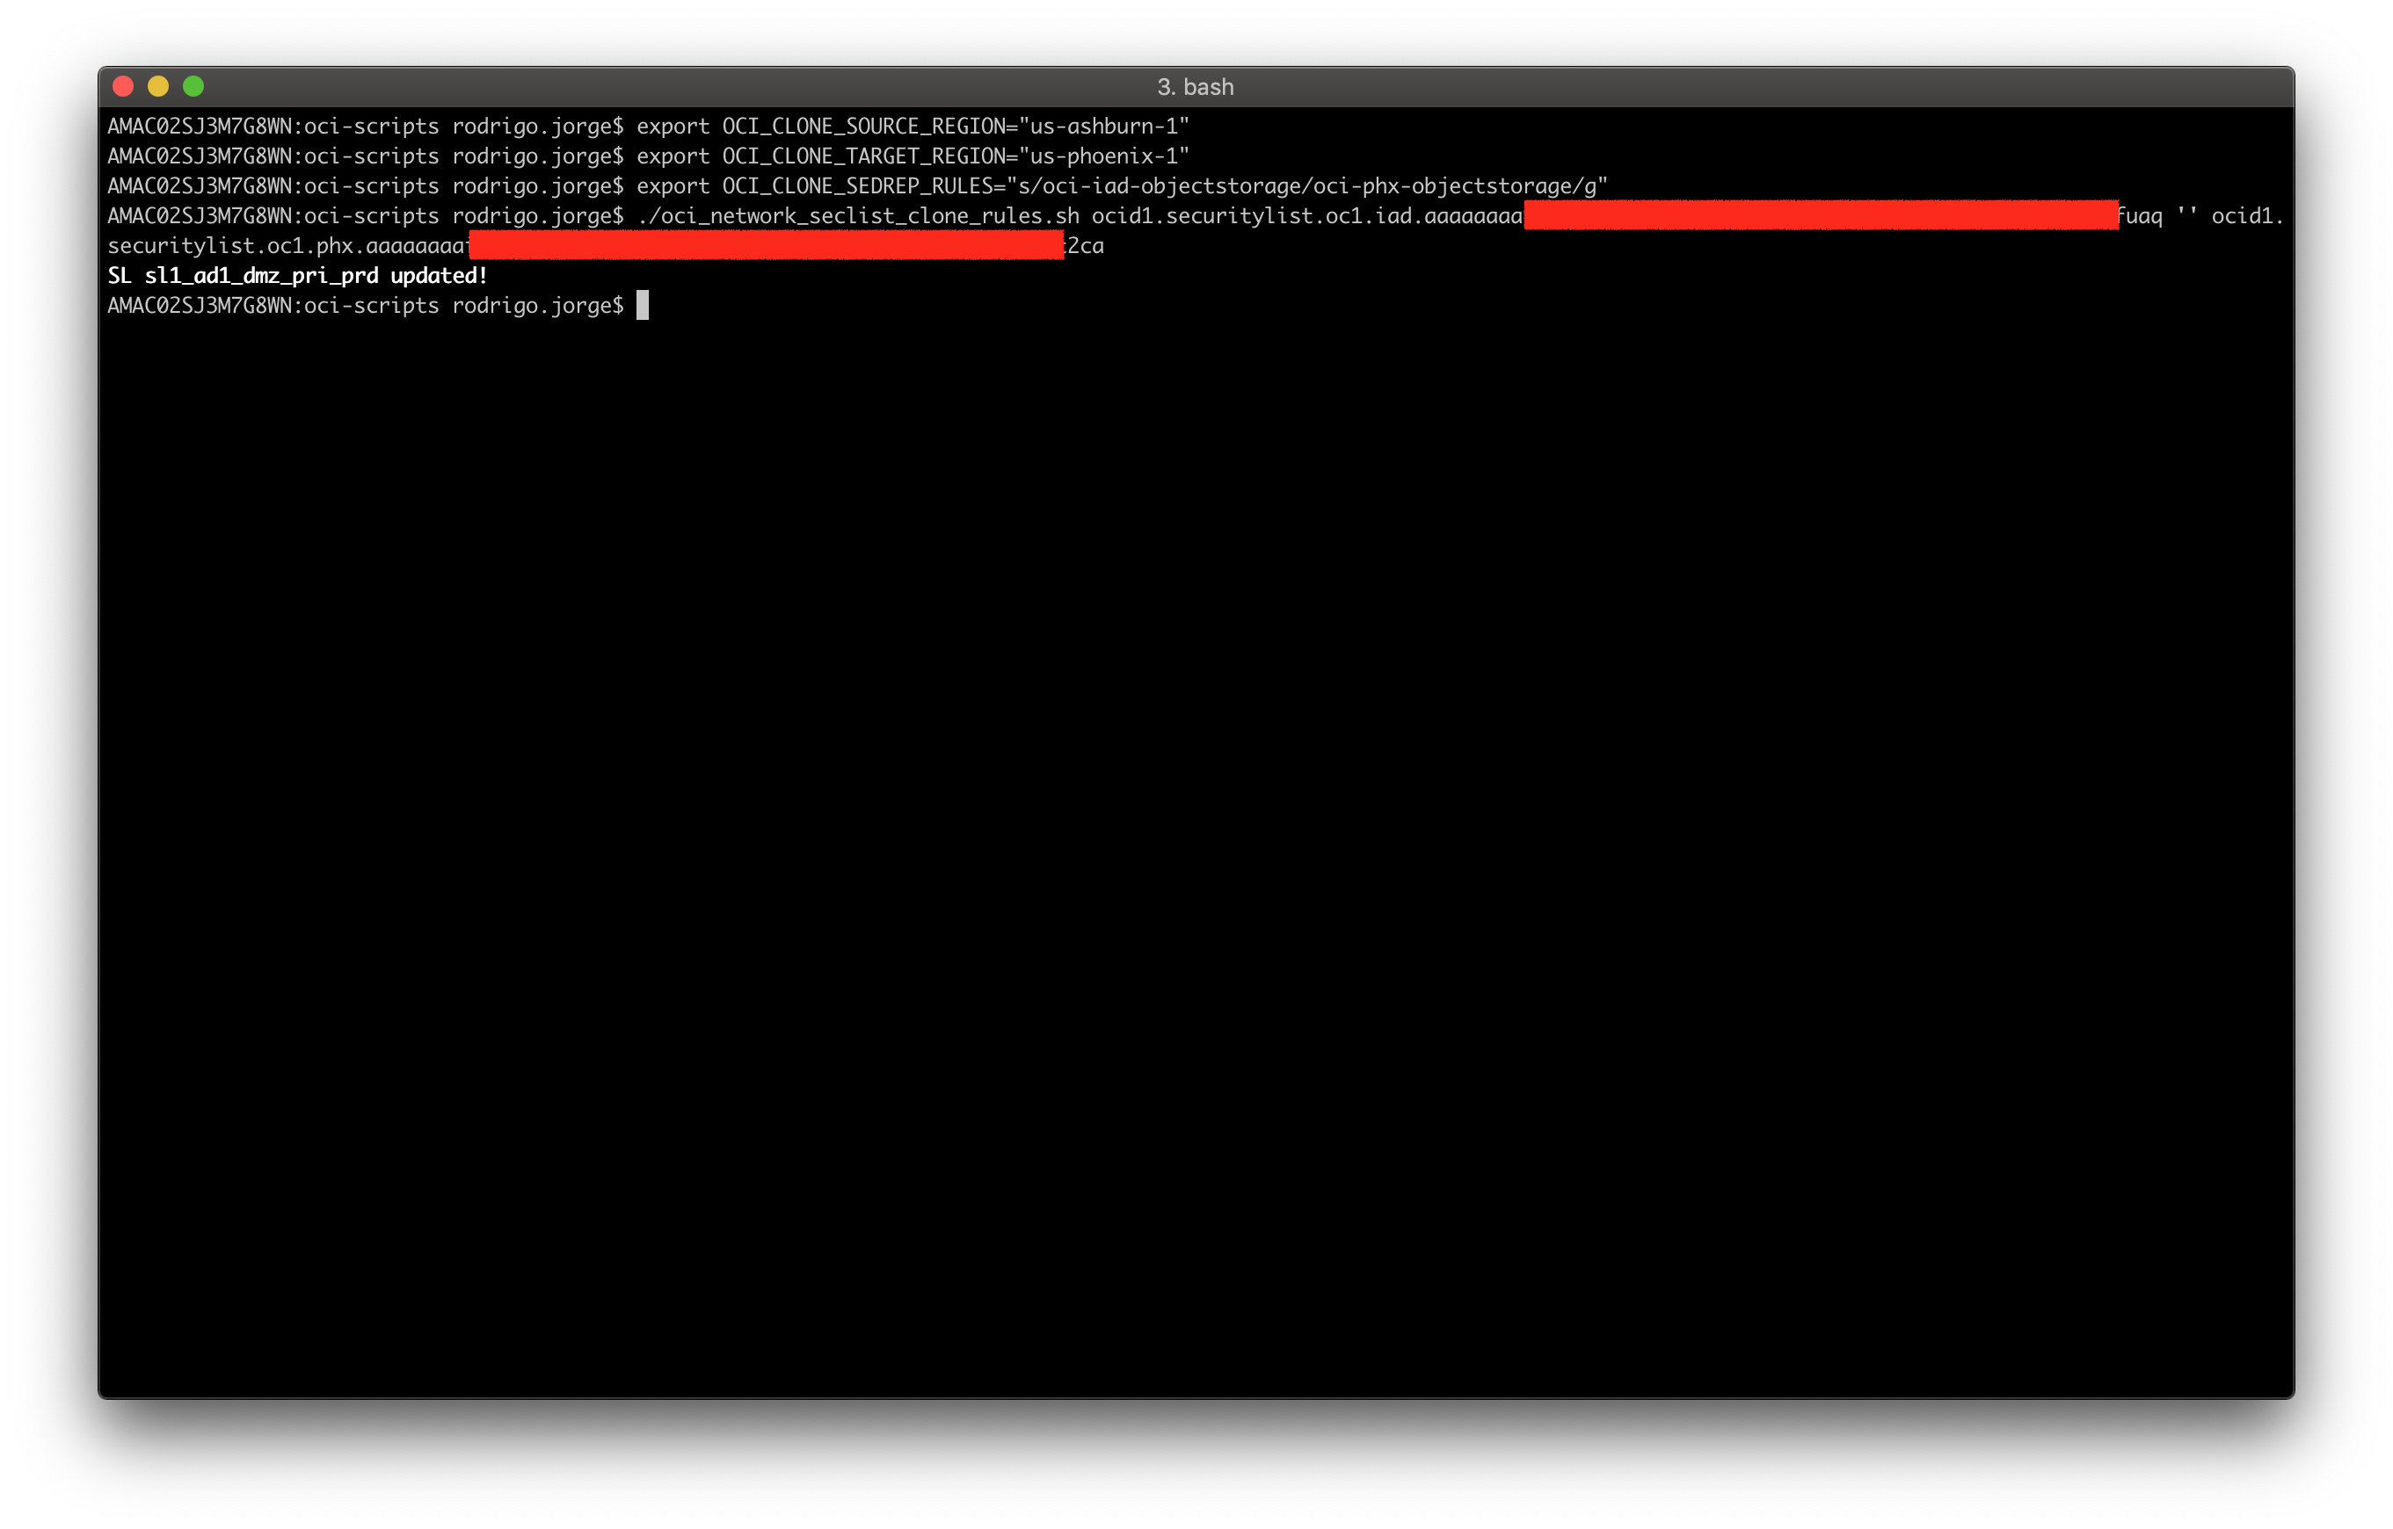Click the '3. bash' window title
Screen dimensions: 2393x1529
[1196, 87]
